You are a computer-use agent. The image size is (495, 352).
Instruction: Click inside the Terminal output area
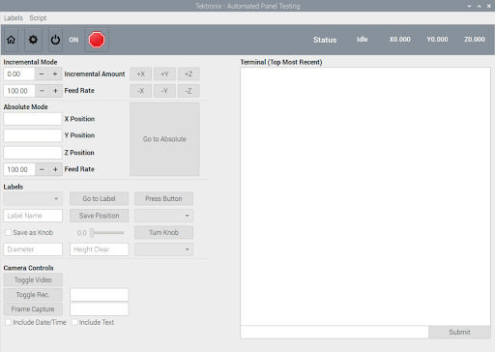pos(365,196)
